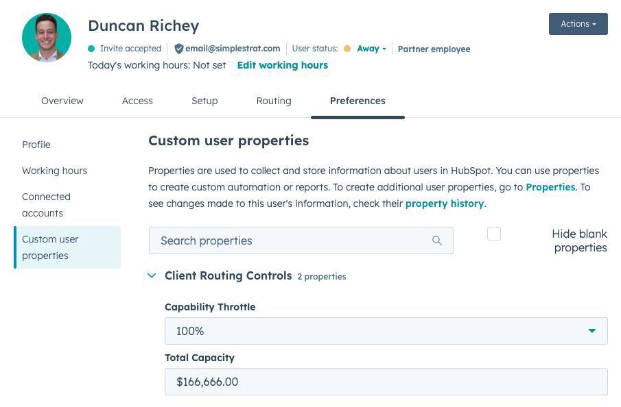The width and height of the screenshot is (621, 407).
Task: Collapse the Client Routing Controls section
Action: point(152,275)
